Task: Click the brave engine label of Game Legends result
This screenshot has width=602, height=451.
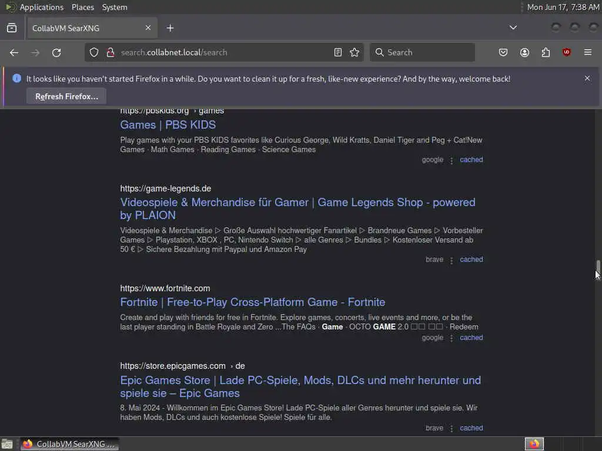Action: pyautogui.click(x=434, y=259)
